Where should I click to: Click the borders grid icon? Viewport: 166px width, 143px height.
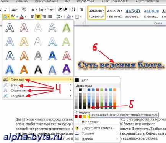(x=77, y=17)
